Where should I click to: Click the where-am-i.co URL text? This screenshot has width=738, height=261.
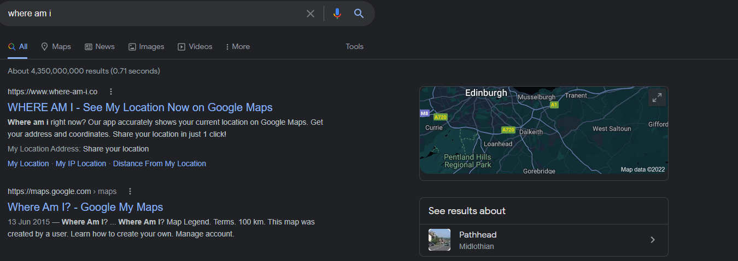[x=52, y=92]
